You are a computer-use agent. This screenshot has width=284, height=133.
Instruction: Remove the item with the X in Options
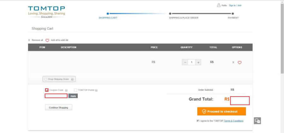pyautogui.click(x=233, y=62)
